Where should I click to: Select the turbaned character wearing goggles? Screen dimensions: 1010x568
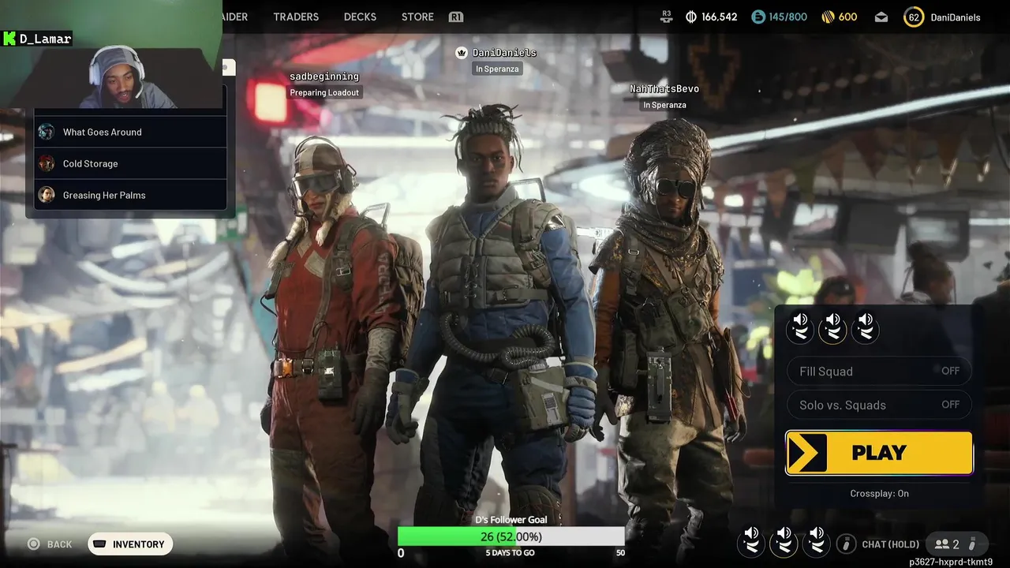point(671,331)
